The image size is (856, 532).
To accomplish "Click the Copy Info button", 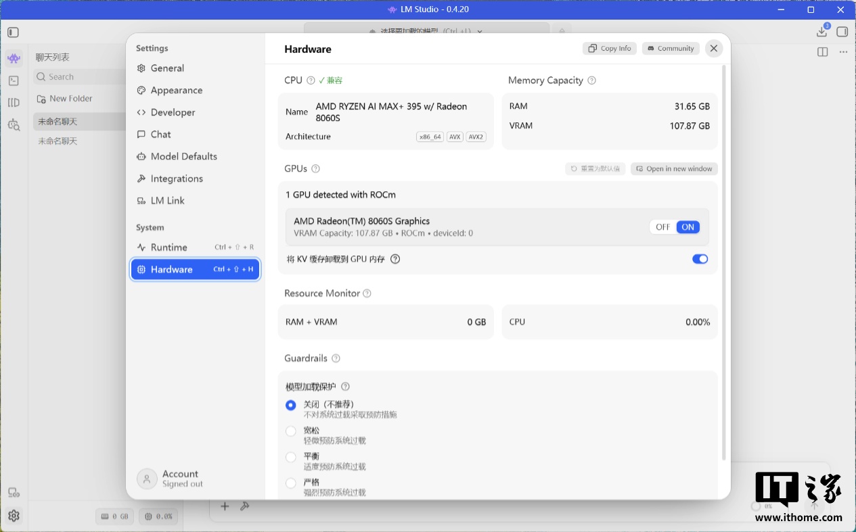I will click(610, 49).
